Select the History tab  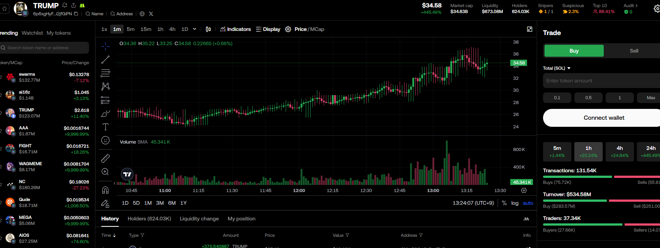pos(110,219)
